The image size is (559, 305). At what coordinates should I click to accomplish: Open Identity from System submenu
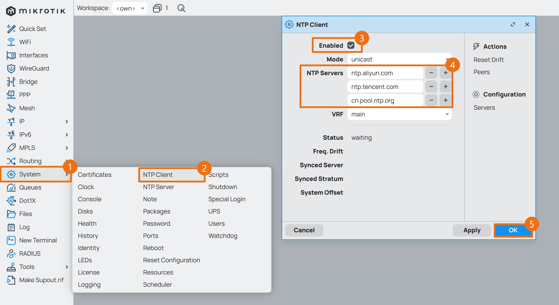[x=89, y=248]
